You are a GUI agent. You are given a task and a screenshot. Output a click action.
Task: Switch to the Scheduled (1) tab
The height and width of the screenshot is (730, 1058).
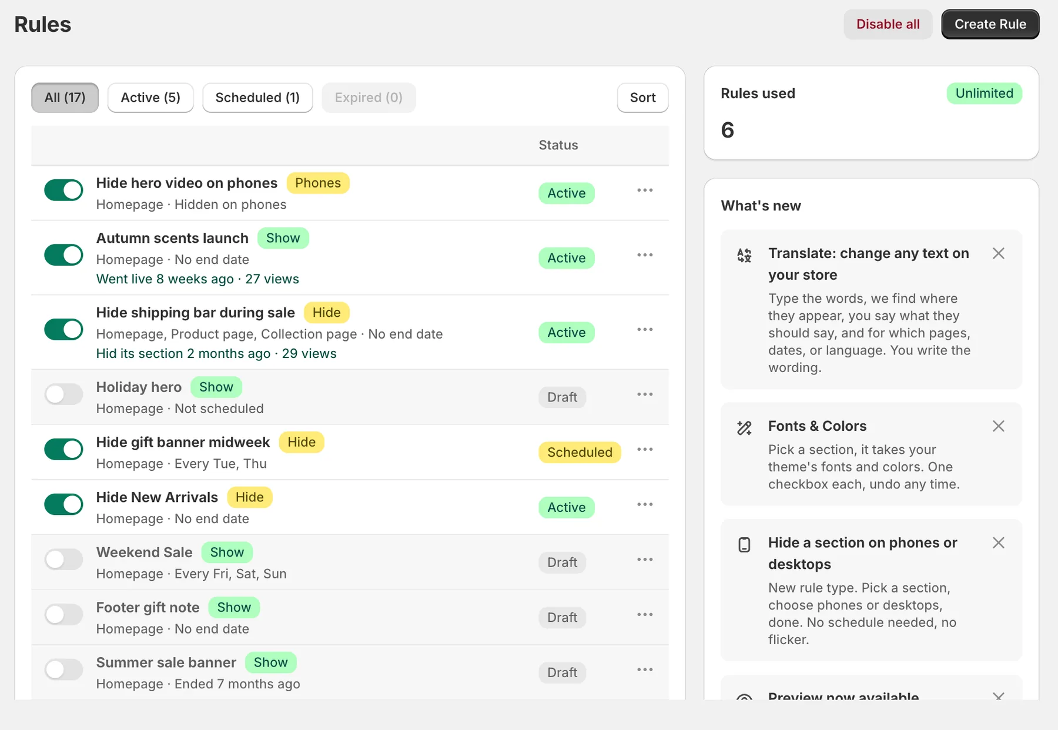(257, 98)
